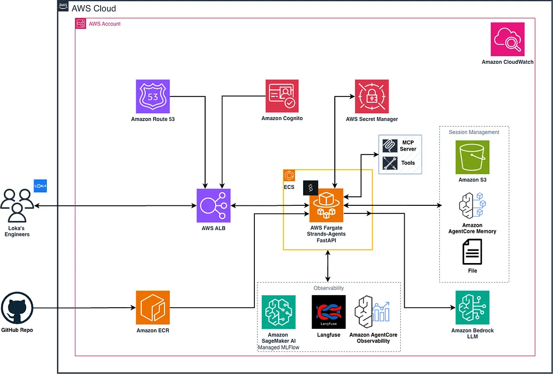This screenshot has height=374, width=553.
Task: Click the 'Session Management' group label
Action: tap(474, 132)
